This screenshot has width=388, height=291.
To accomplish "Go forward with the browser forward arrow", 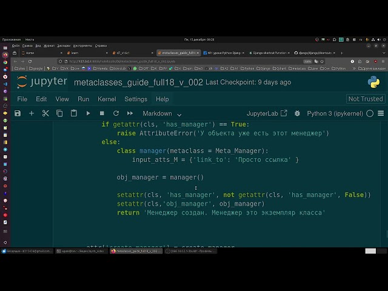I will (22, 61).
